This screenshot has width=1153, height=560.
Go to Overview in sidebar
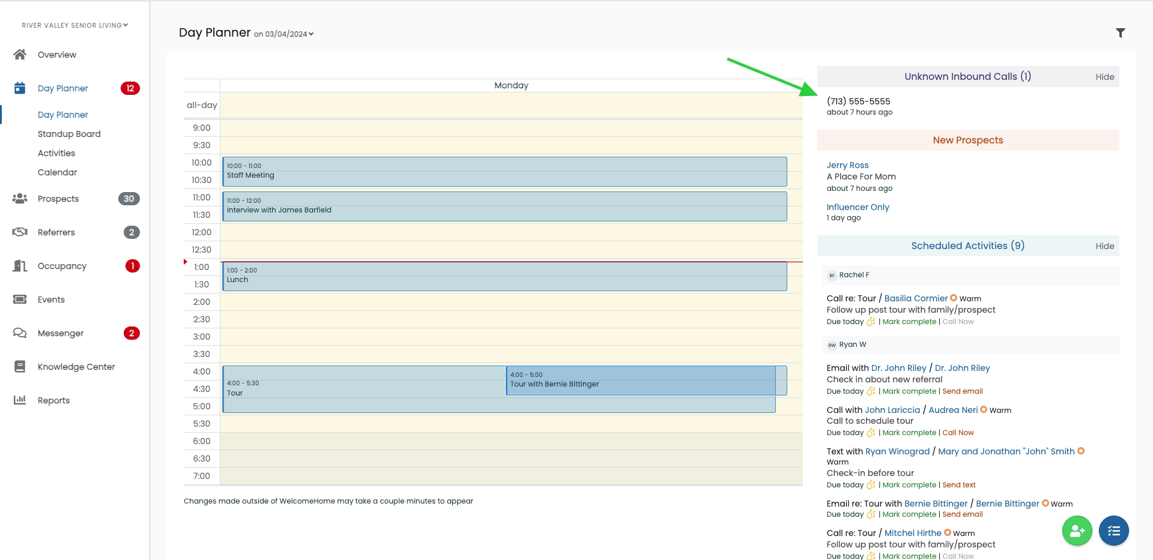click(57, 55)
